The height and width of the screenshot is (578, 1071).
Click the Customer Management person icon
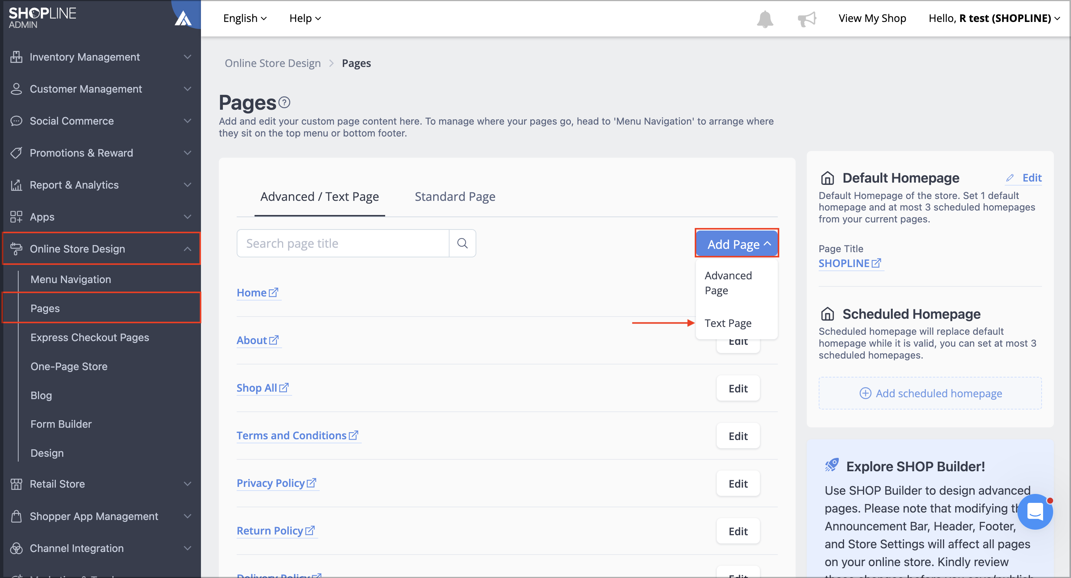16,89
